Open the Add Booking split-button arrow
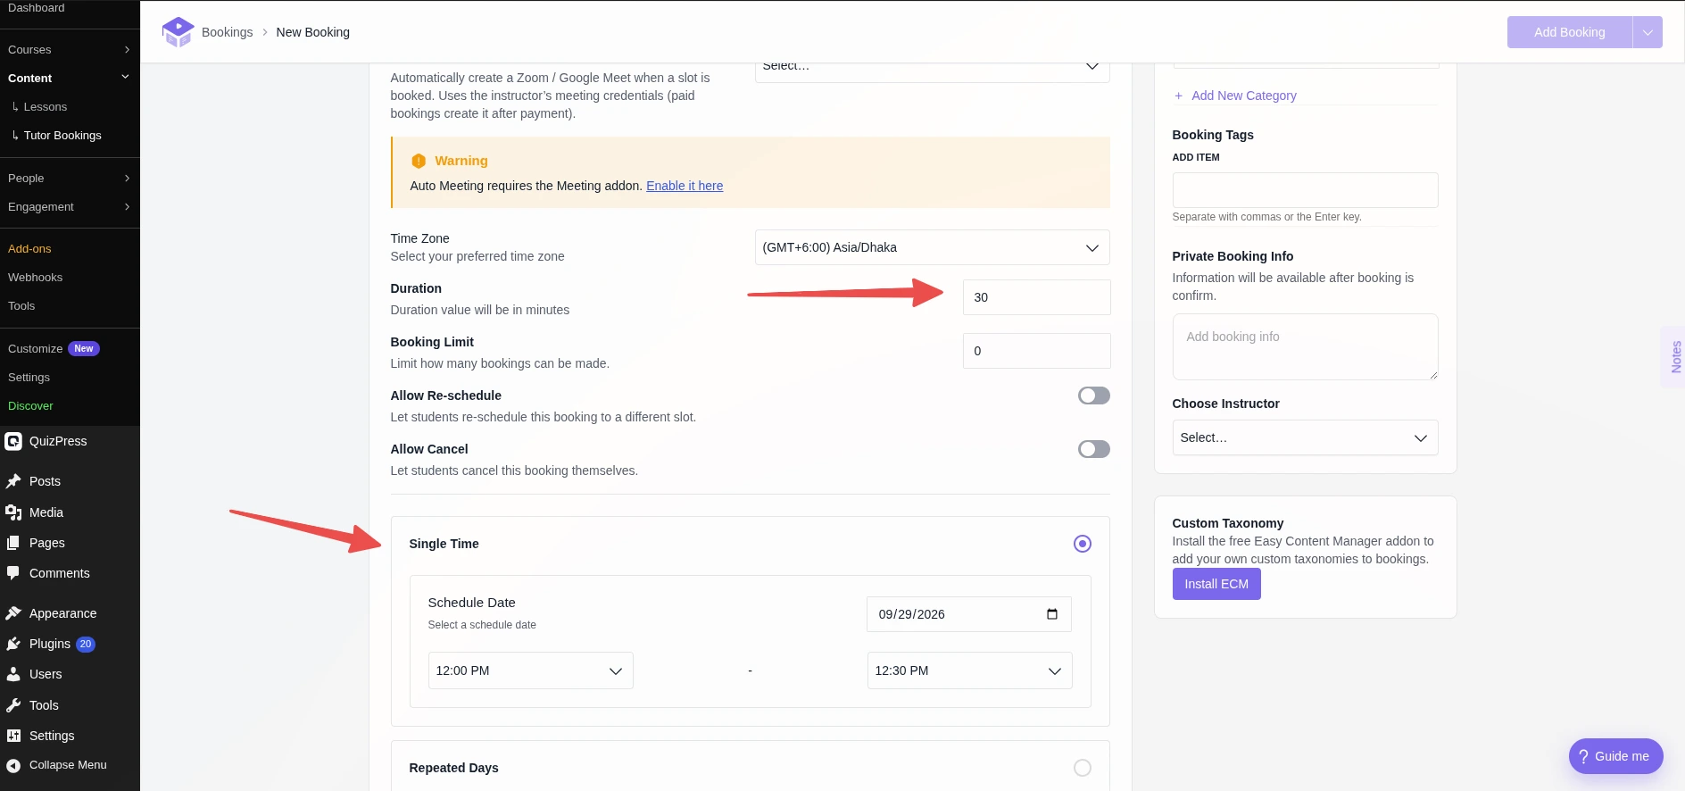 pos(1648,32)
